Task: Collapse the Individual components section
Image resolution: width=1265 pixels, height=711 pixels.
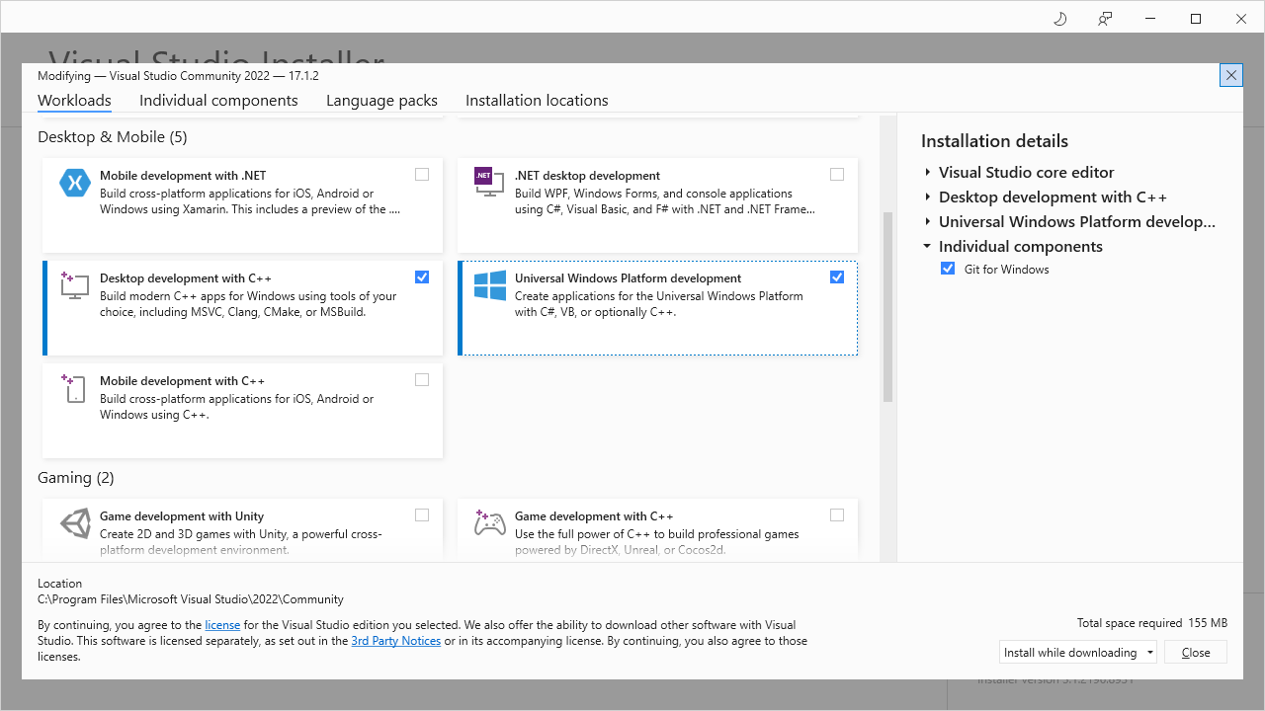Action: [927, 247]
